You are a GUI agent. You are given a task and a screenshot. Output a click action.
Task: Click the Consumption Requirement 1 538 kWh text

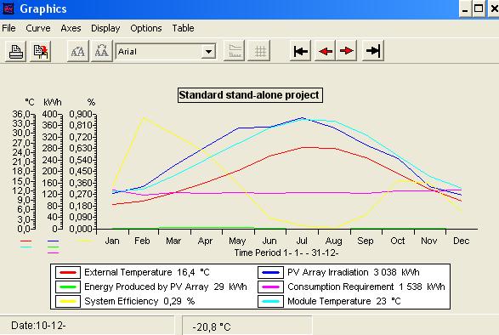[x=366, y=287]
